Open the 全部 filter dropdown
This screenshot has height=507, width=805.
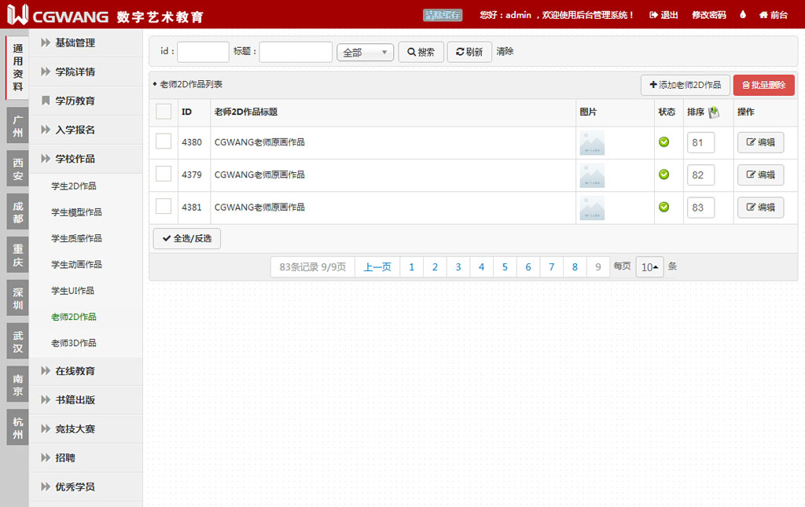(365, 53)
